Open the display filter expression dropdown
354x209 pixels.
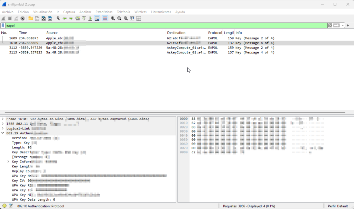point(343,25)
